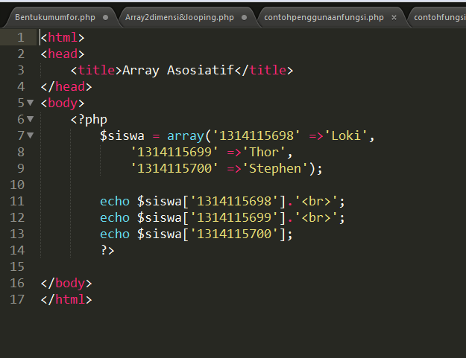Click key '1314115700' on line 9
Screen dimensions: 466x358
click(x=174, y=168)
